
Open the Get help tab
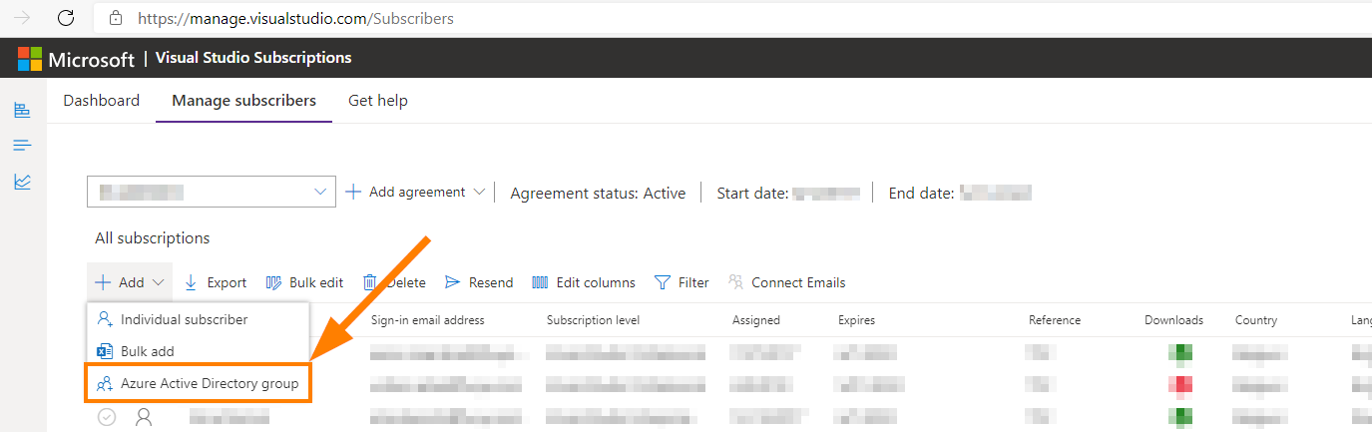pyautogui.click(x=378, y=101)
